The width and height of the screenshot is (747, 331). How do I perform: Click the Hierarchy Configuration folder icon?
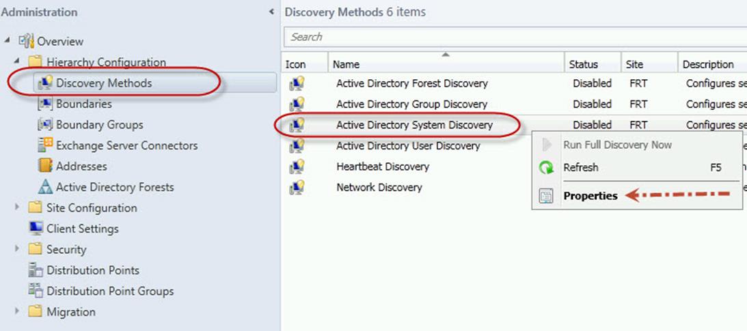[36, 62]
